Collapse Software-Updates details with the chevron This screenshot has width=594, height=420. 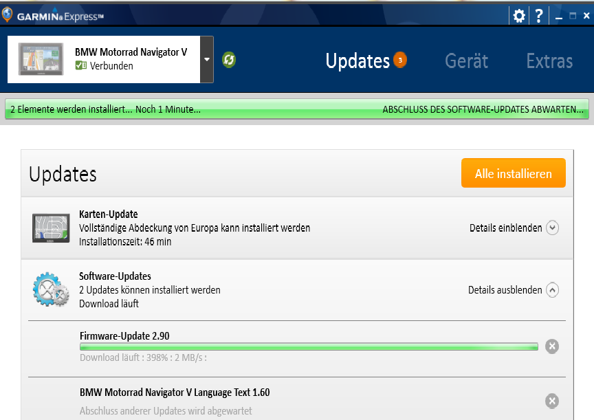(x=552, y=290)
